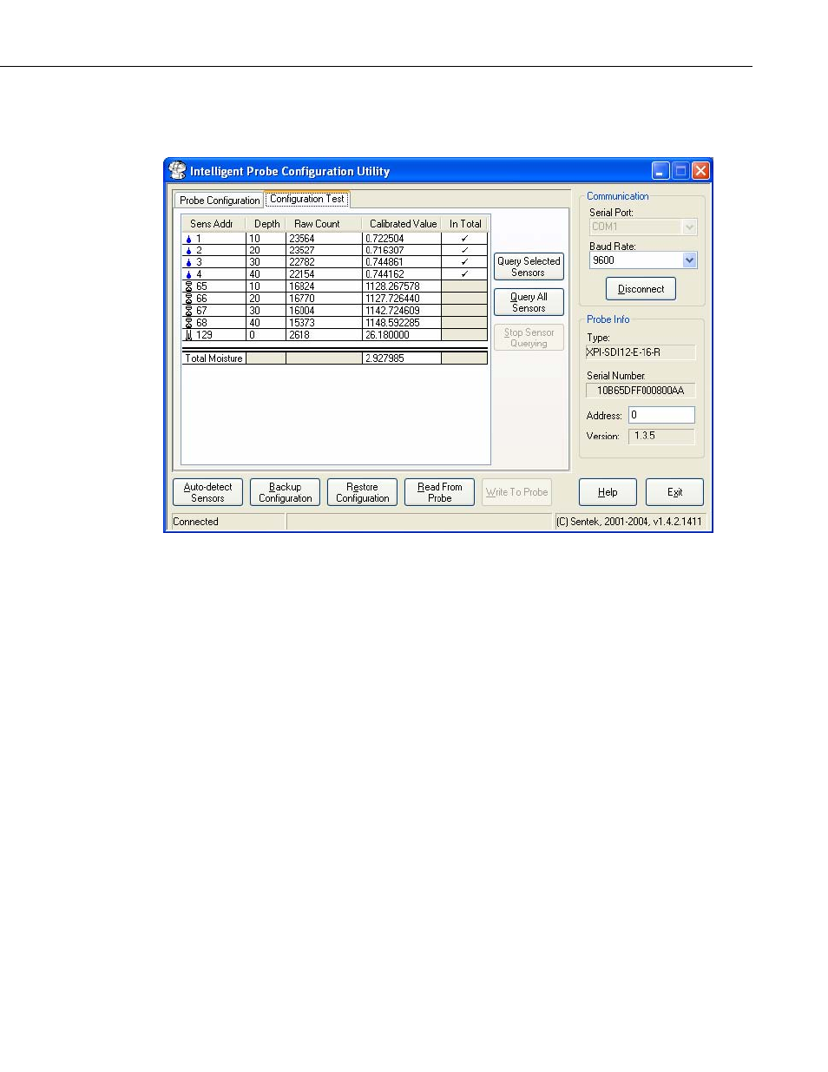Click the salinity icon for sensor 67
828x1072 pixels.
pyautogui.click(x=188, y=311)
